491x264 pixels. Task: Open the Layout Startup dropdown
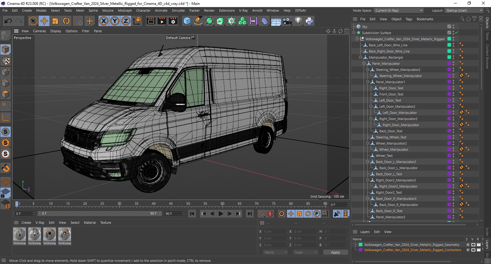click(464, 10)
